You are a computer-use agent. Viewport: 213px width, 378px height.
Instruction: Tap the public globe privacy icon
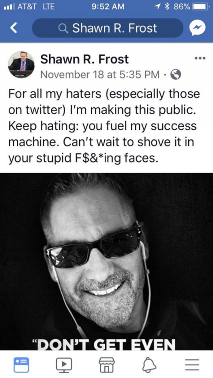click(x=176, y=75)
